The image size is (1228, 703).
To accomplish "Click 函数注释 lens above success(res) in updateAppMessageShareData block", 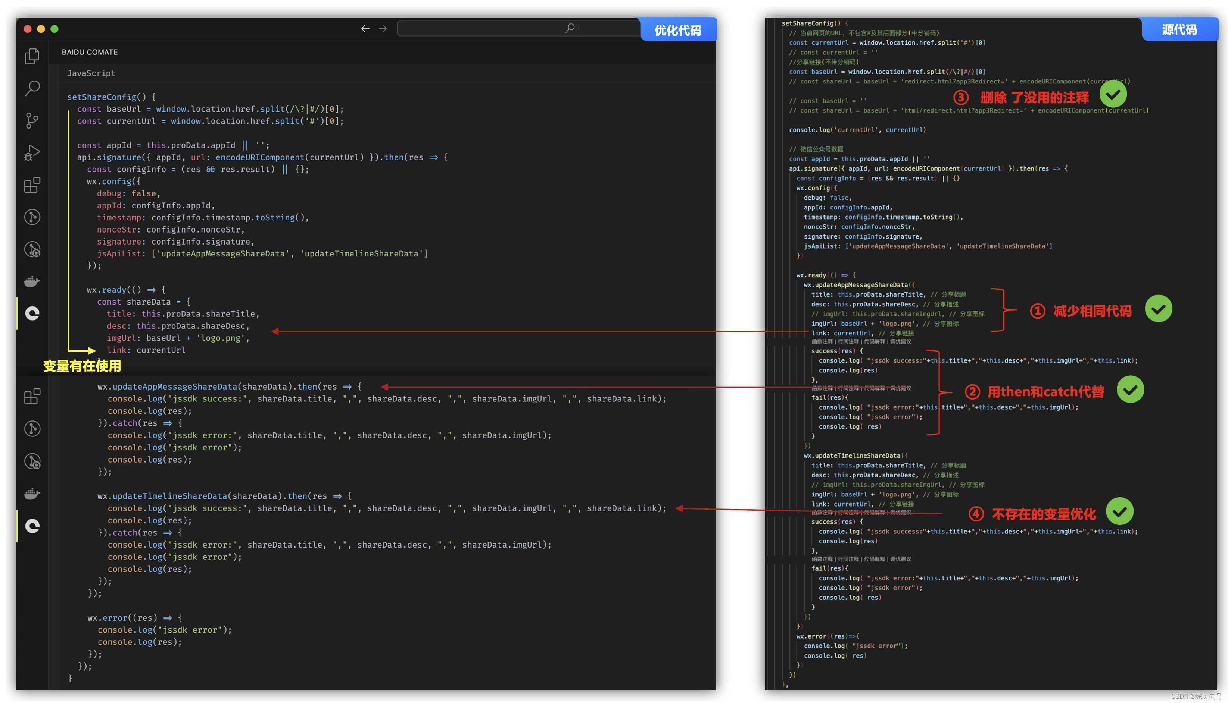I will [822, 341].
